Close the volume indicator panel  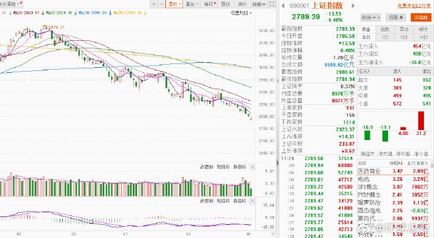coord(252,167)
